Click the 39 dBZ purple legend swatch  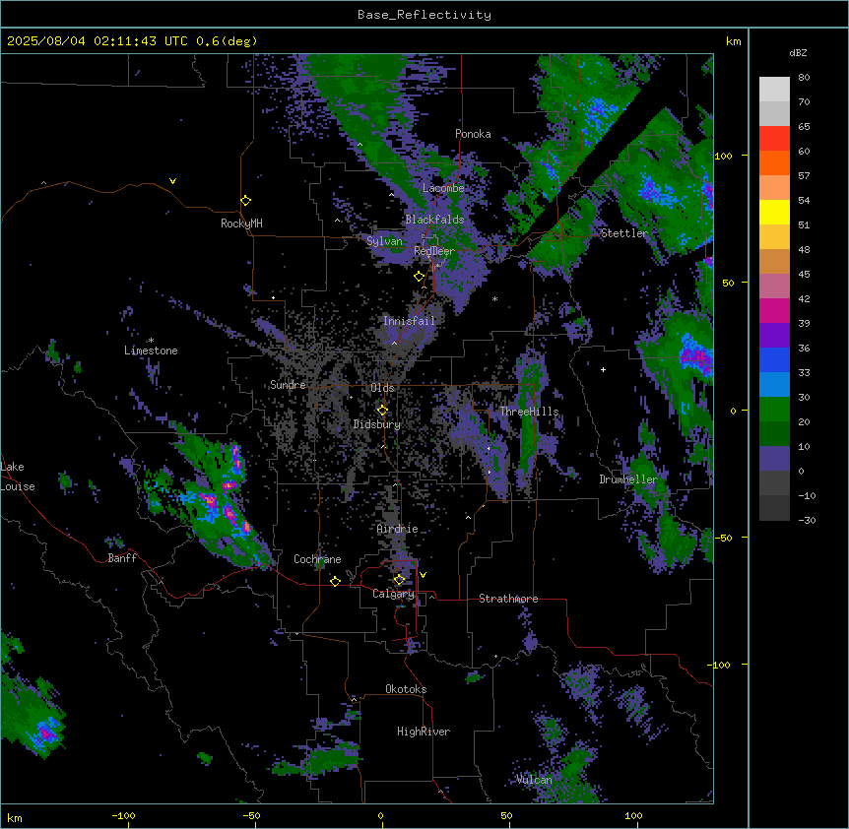pos(774,335)
